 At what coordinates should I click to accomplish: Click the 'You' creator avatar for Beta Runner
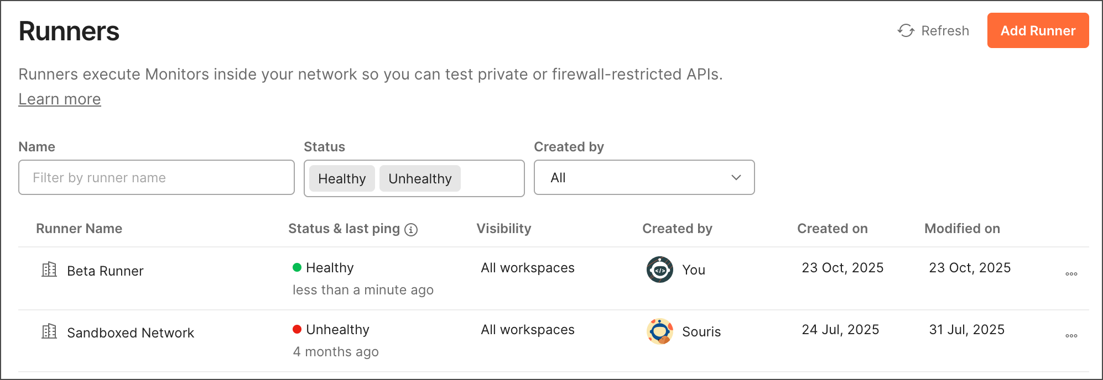[x=659, y=270]
